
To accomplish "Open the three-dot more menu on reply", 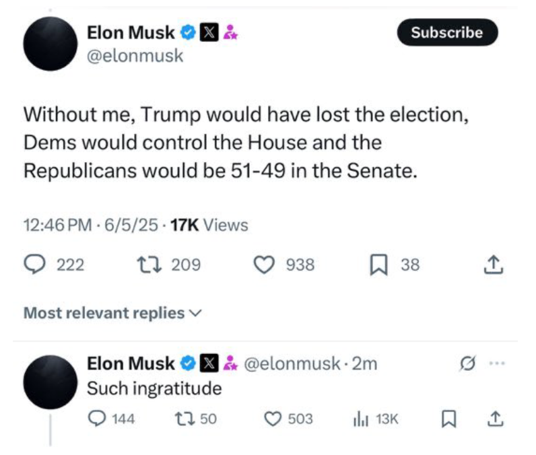I will pyautogui.click(x=496, y=364).
